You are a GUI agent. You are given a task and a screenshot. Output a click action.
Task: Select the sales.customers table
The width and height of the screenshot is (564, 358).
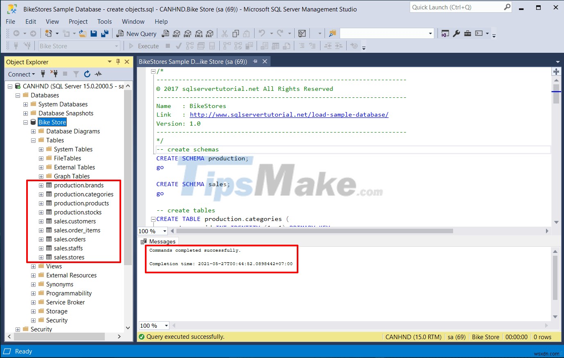pyautogui.click(x=74, y=221)
